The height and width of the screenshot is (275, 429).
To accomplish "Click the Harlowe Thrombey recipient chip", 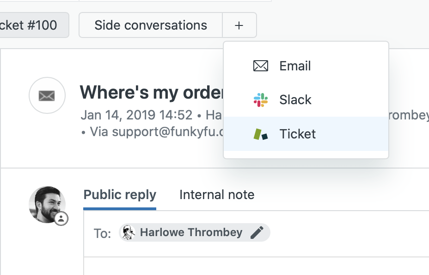I will [195, 232].
